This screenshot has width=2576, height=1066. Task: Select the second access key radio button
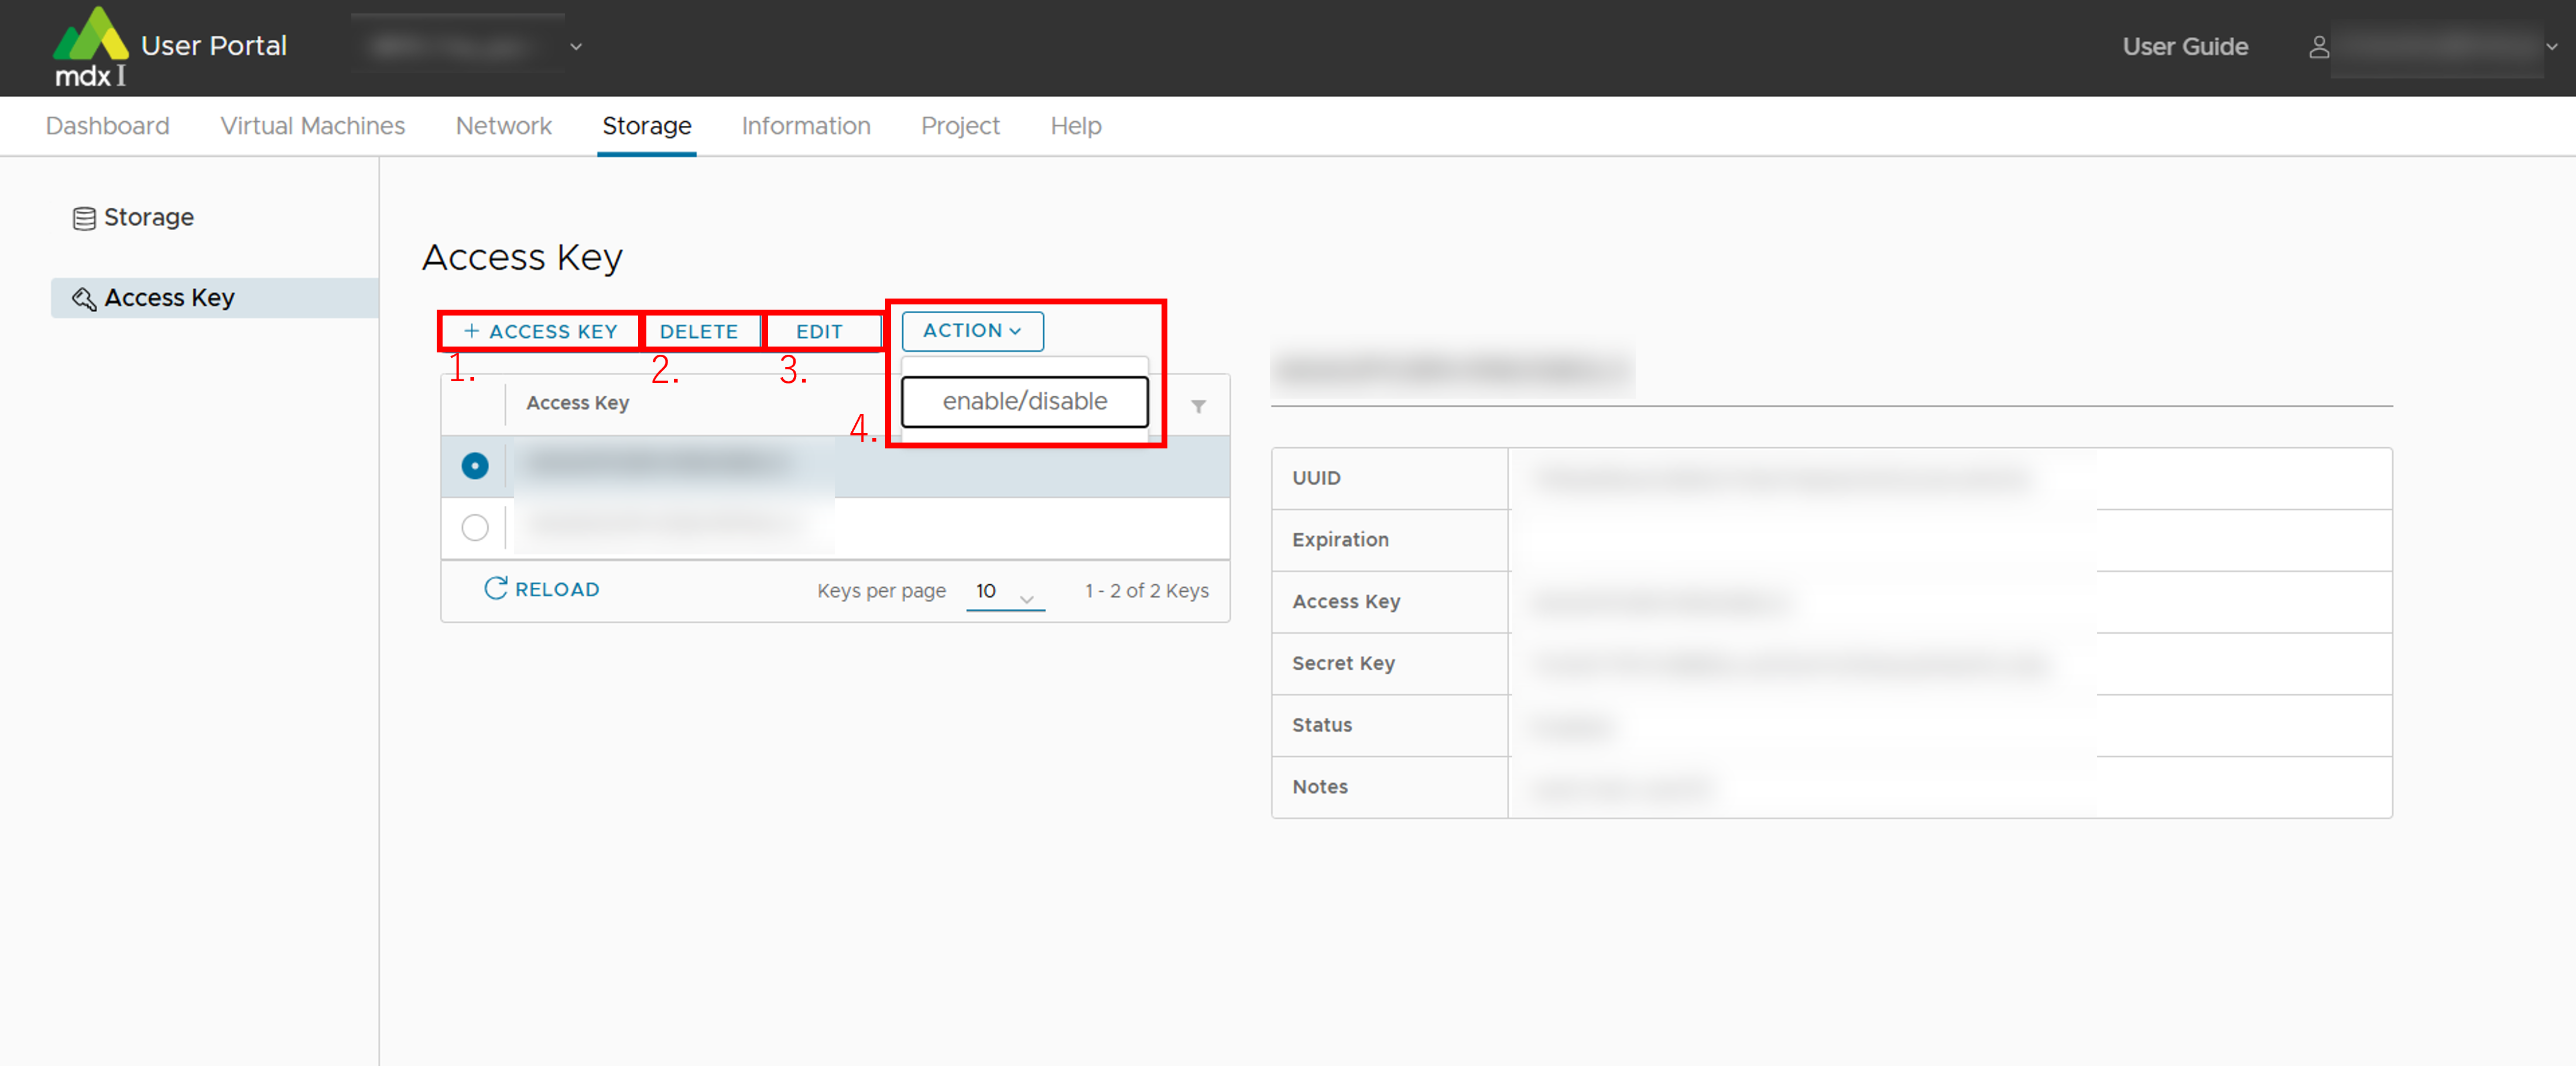click(475, 527)
